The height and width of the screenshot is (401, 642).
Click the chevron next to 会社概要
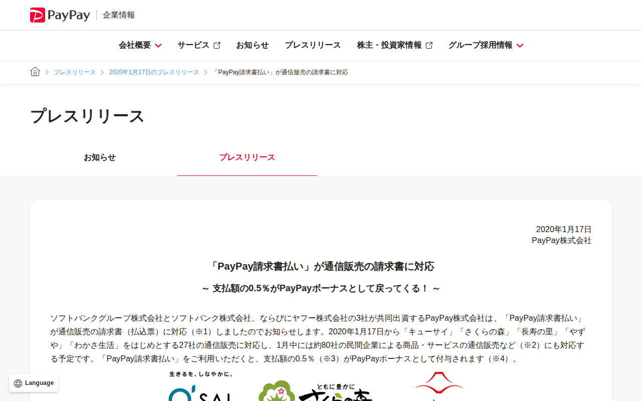[158, 46]
